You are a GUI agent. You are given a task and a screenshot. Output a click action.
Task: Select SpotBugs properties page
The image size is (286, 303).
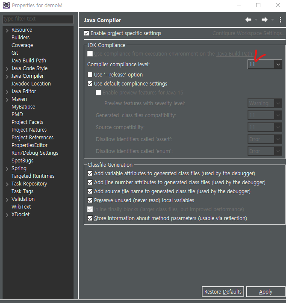[22, 161]
